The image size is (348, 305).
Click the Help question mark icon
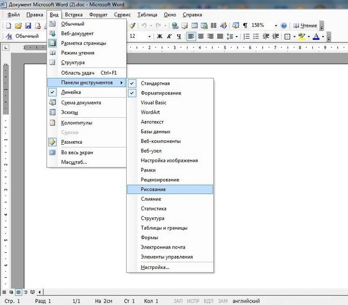284,25
